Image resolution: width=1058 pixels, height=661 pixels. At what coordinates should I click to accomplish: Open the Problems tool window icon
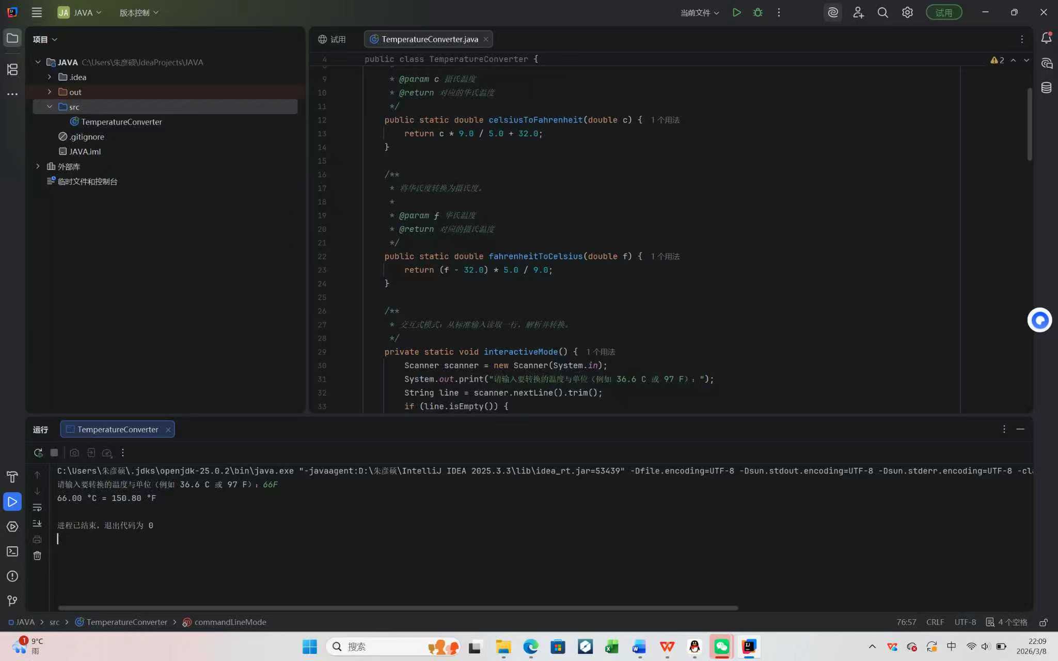coord(12,576)
